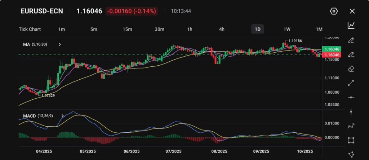Close the chart with the X button

click(x=352, y=11)
